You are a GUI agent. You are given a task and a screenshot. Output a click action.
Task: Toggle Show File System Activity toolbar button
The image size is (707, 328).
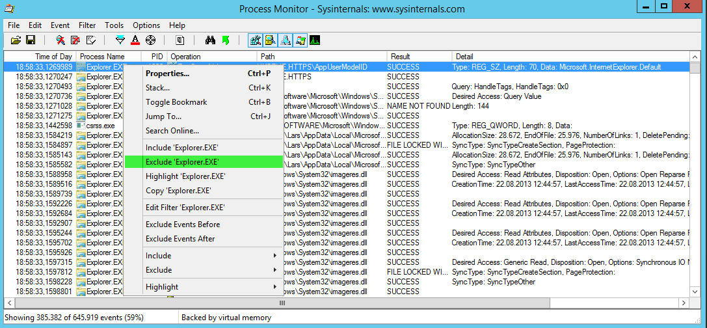click(270, 40)
